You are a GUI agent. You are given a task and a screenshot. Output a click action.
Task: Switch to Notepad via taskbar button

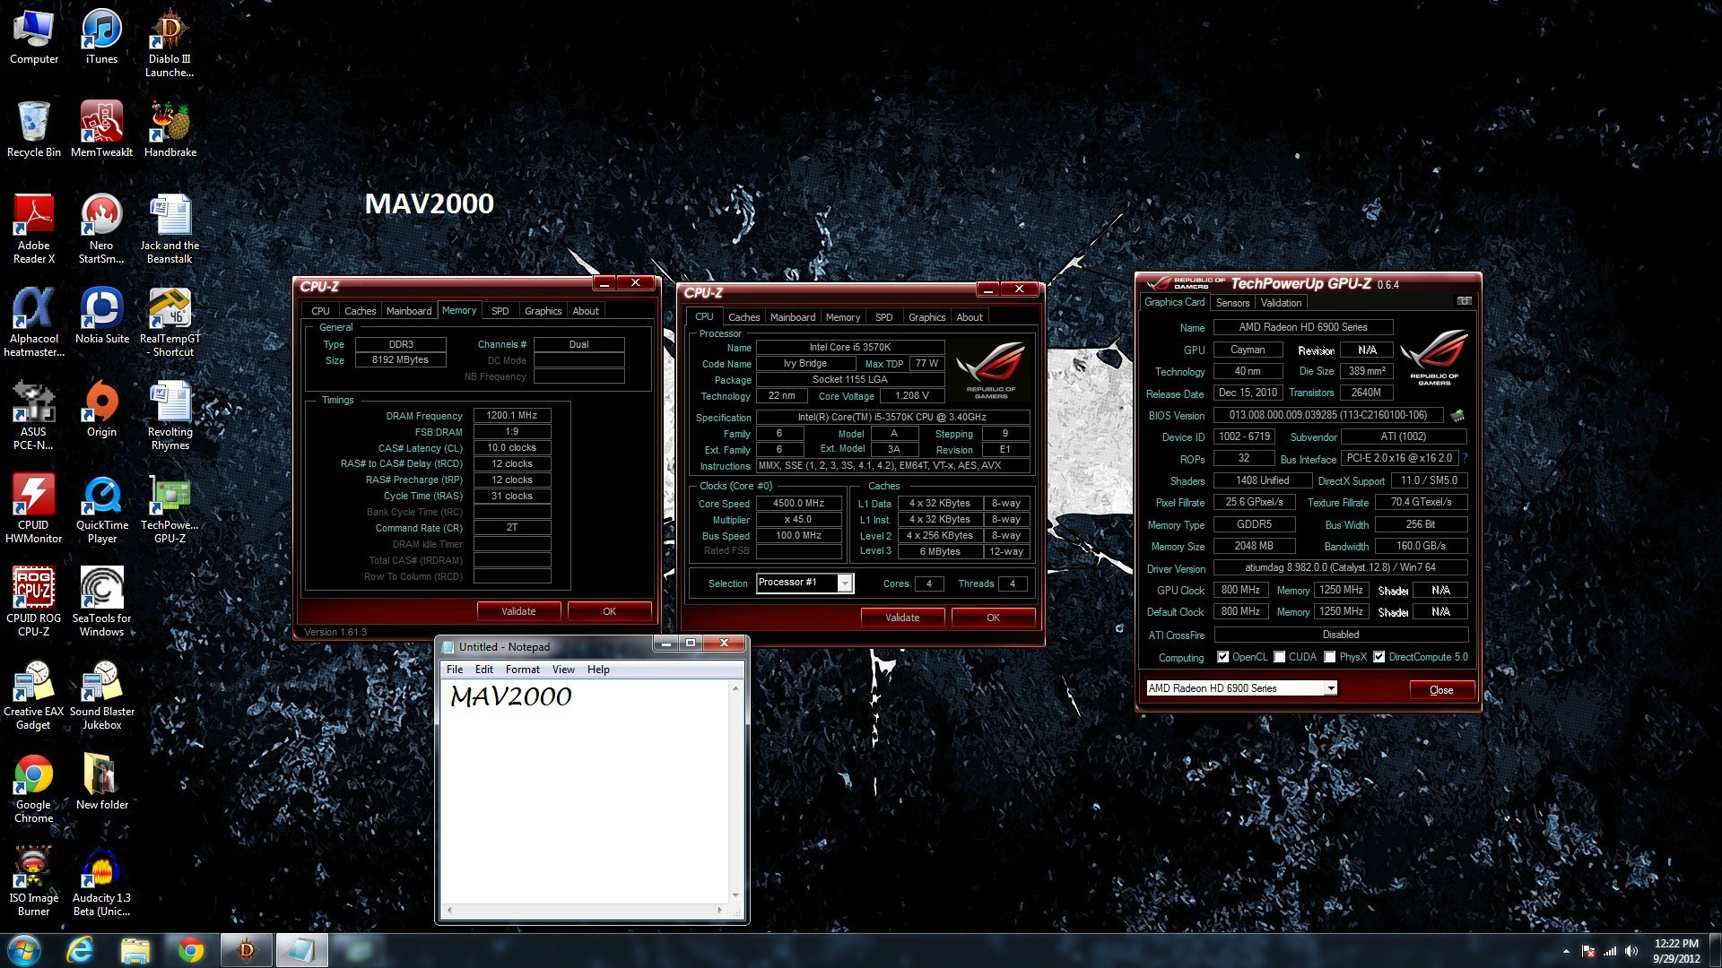click(301, 950)
